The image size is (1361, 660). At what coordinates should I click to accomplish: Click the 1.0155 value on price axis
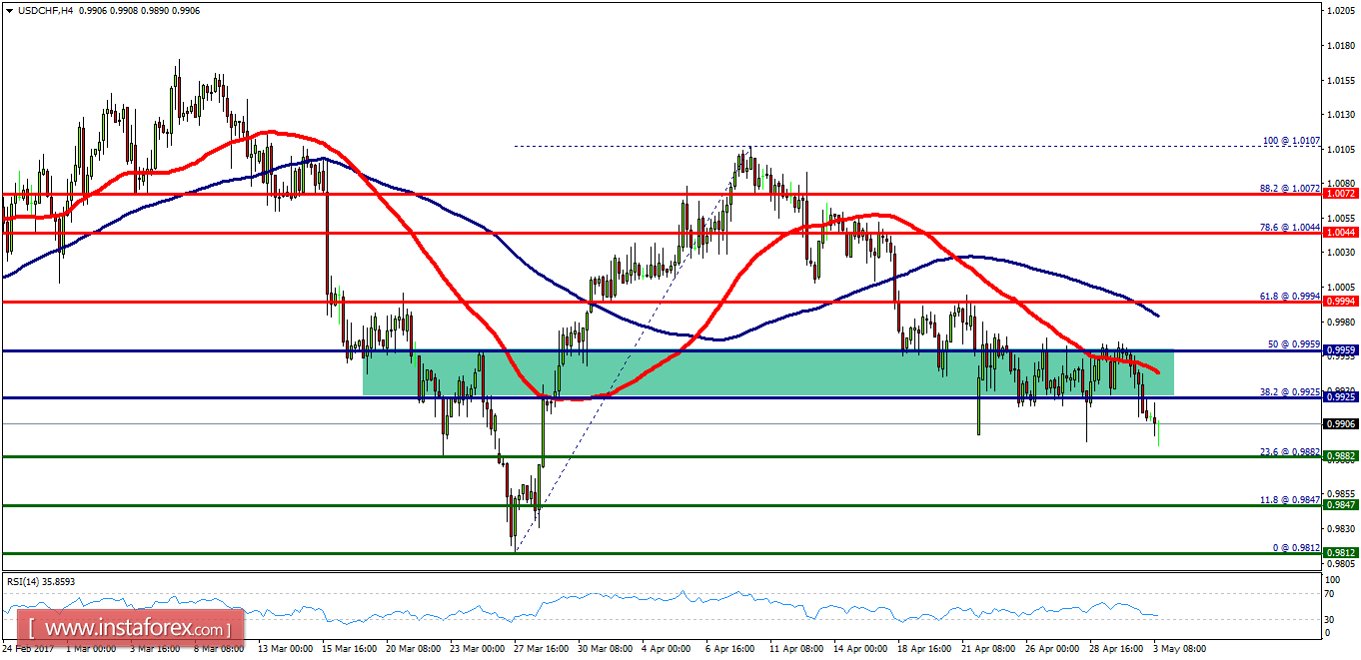tap(1340, 80)
